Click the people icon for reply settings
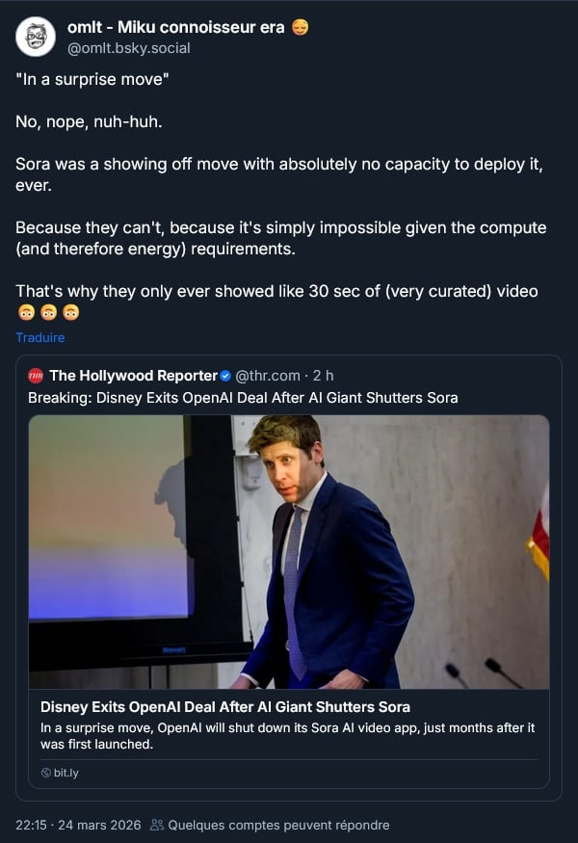This screenshot has width=578, height=843. (157, 825)
